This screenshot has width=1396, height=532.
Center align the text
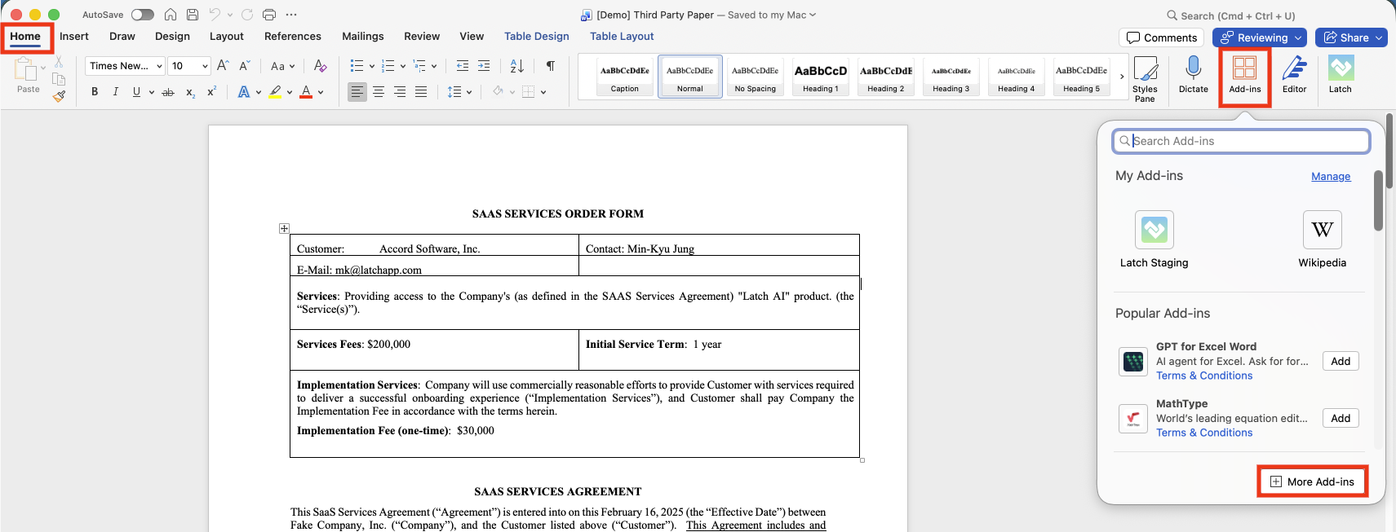(x=379, y=92)
